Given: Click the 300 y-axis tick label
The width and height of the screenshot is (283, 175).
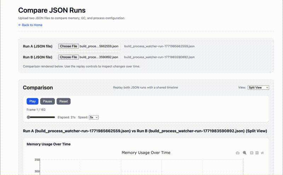Looking at the screenshot, I should pos(37,171).
